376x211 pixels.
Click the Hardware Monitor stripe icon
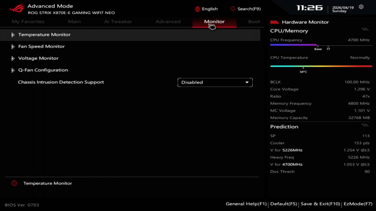[x=274, y=22]
